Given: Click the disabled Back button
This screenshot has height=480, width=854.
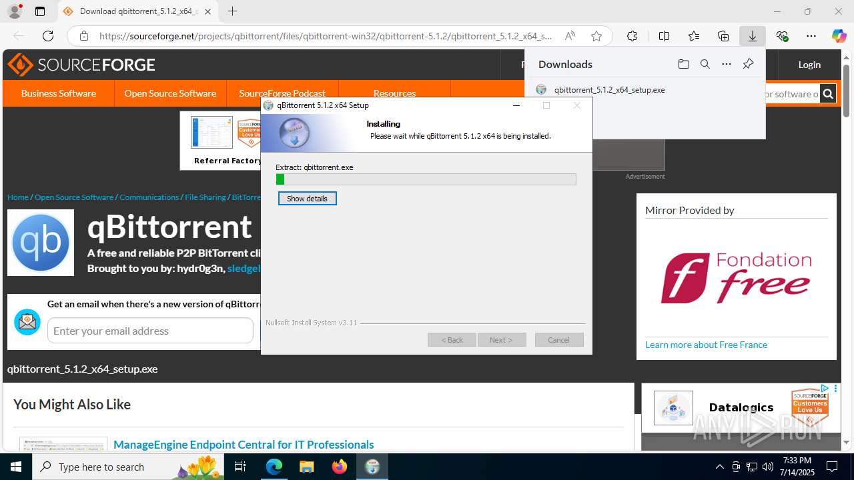Looking at the screenshot, I should point(452,340).
